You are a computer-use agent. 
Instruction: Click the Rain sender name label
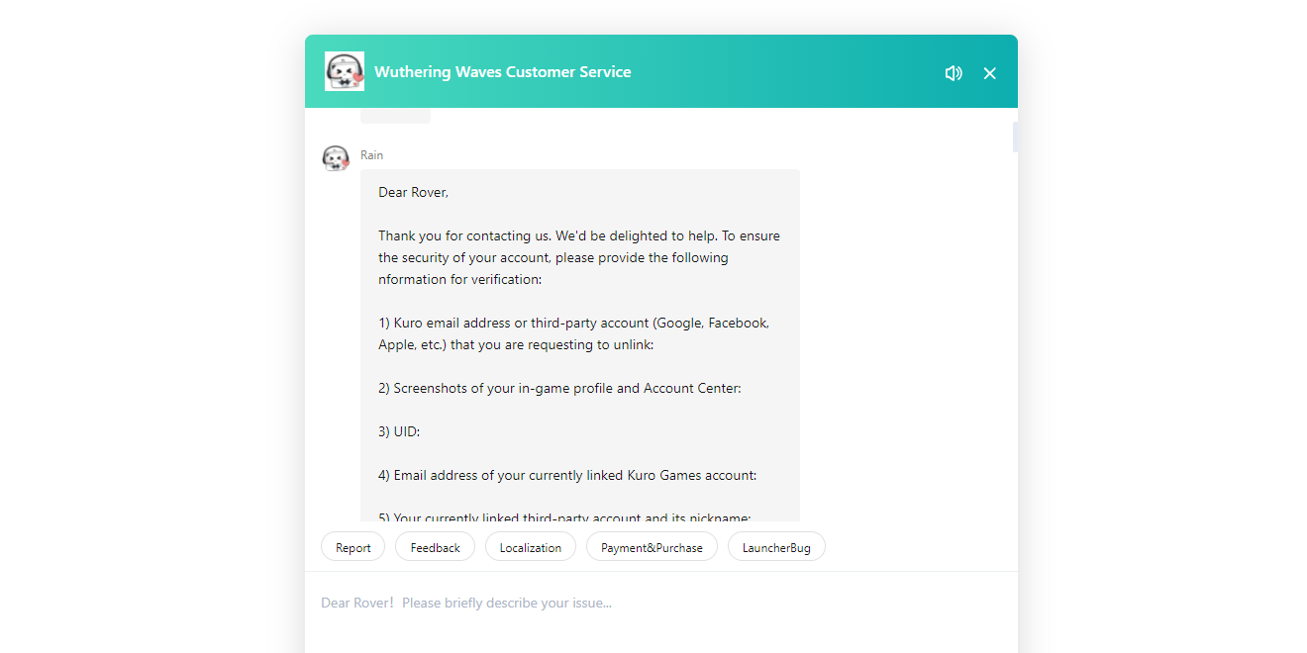371,155
